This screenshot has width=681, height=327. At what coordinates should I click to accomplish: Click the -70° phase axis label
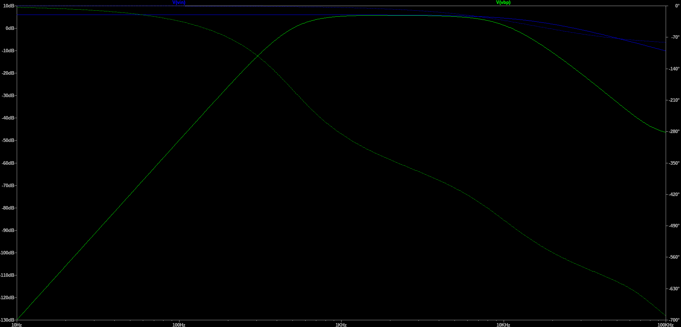(675, 37)
